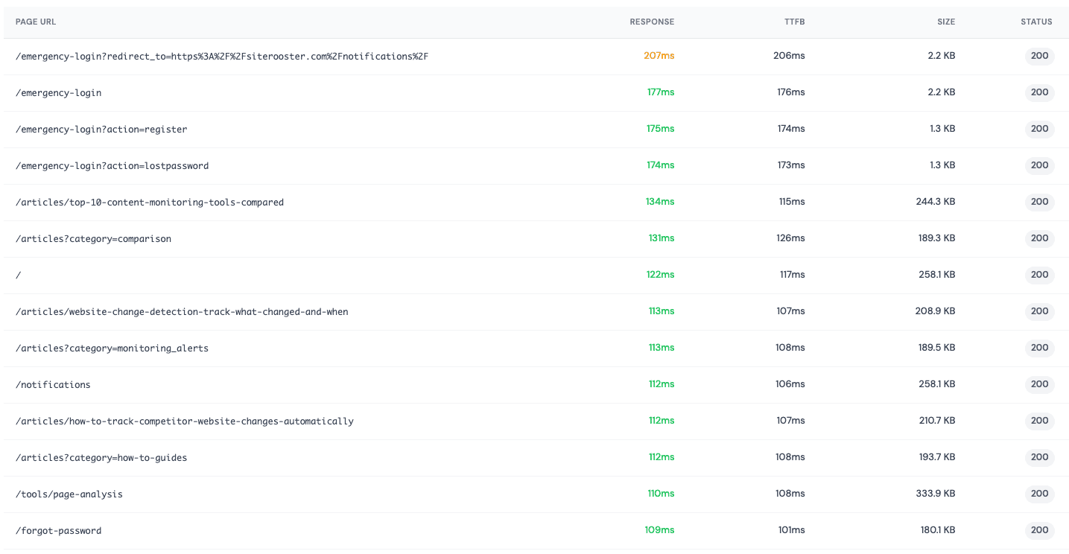Click the 193.7 KB size value
The width and height of the screenshot is (1069, 554).
pyautogui.click(x=937, y=457)
